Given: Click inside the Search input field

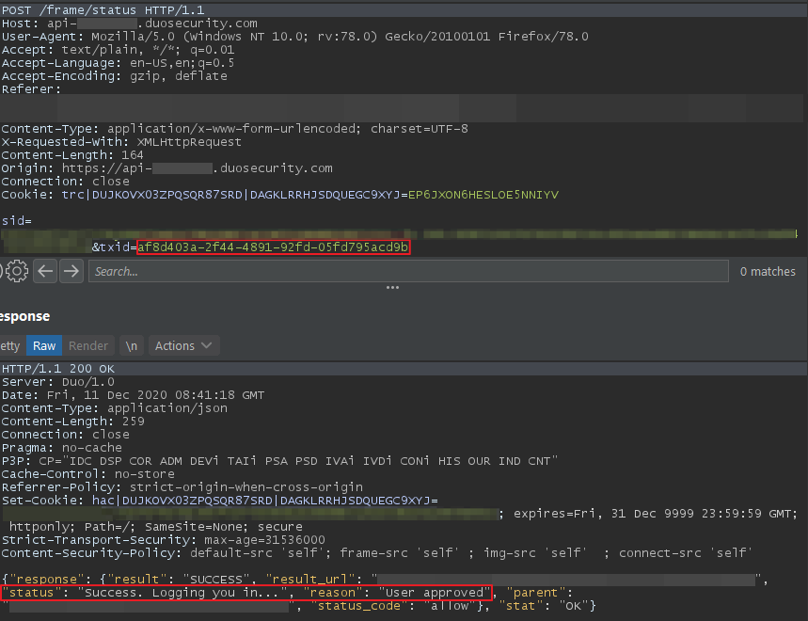Looking at the screenshot, I should click(x=404, y=272).
